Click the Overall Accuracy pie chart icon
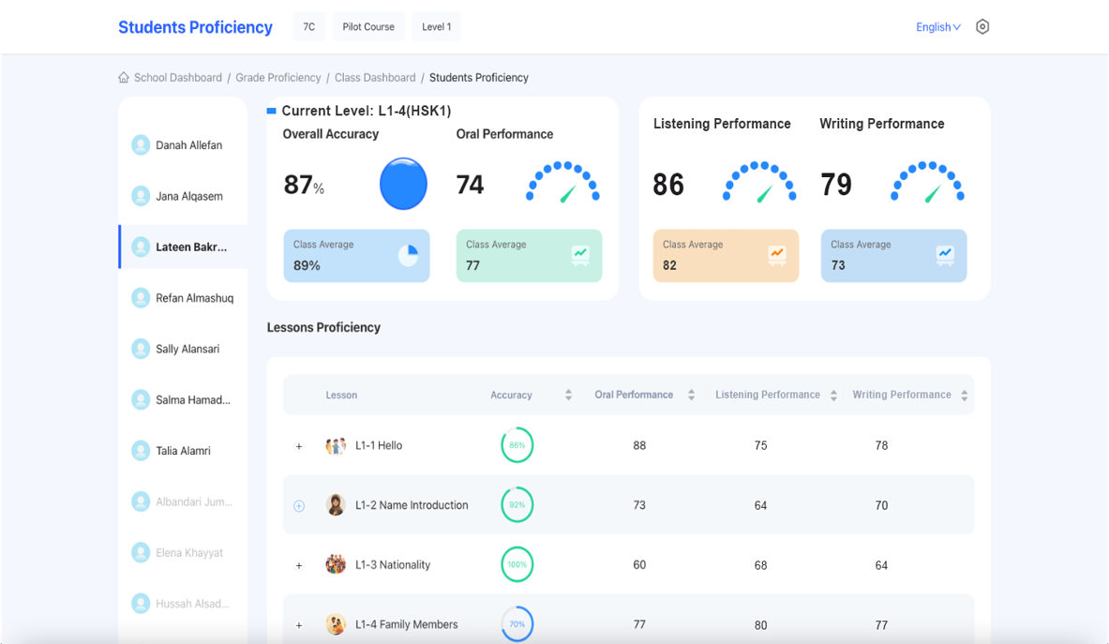 408,255
